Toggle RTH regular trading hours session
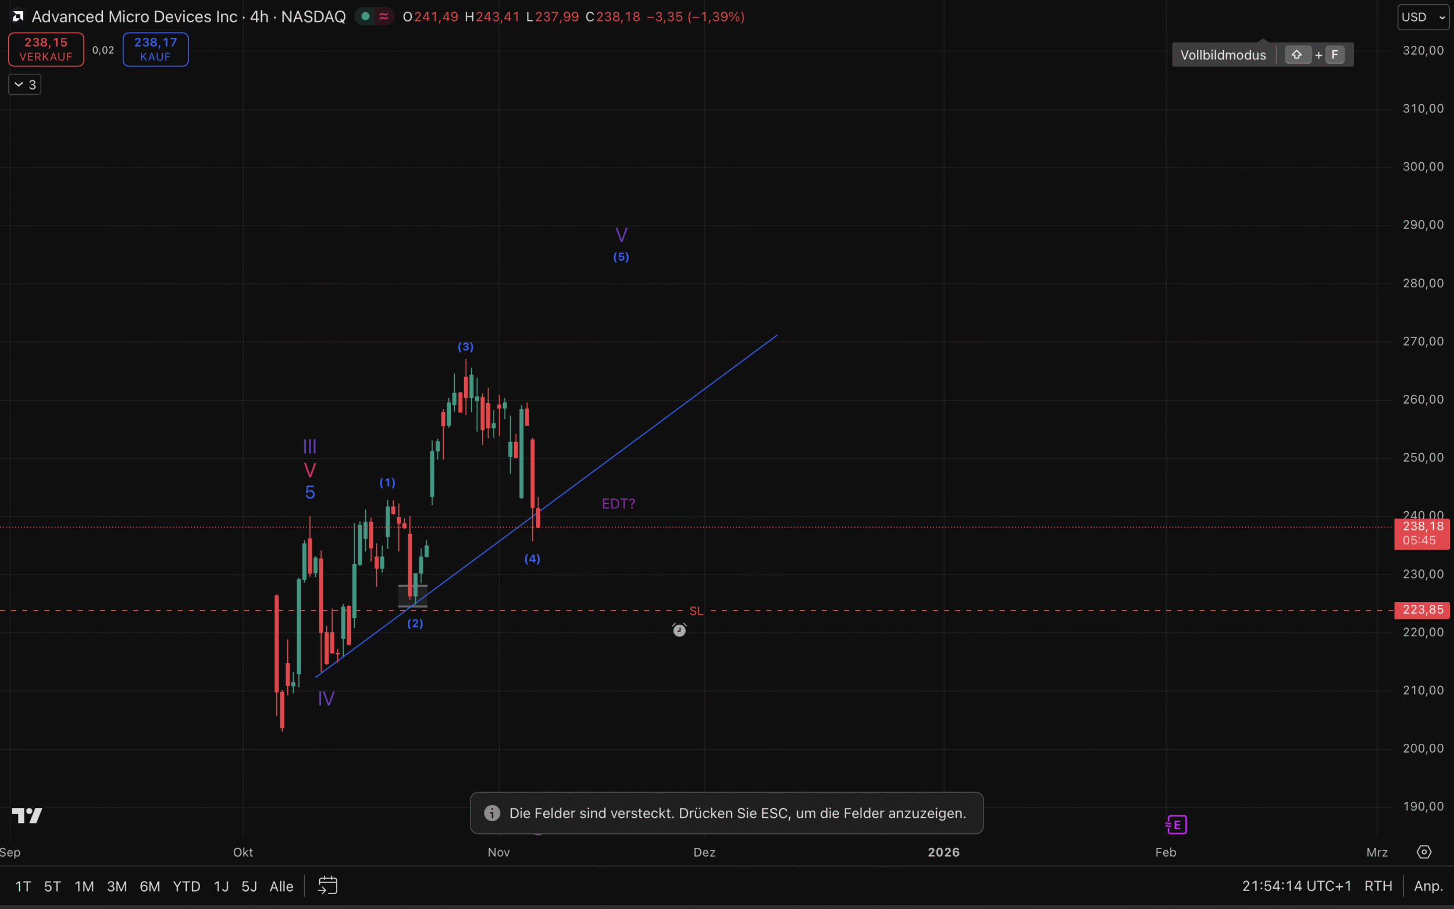The height and width of the screenshot is (909, 1454). pos(1378,886)
